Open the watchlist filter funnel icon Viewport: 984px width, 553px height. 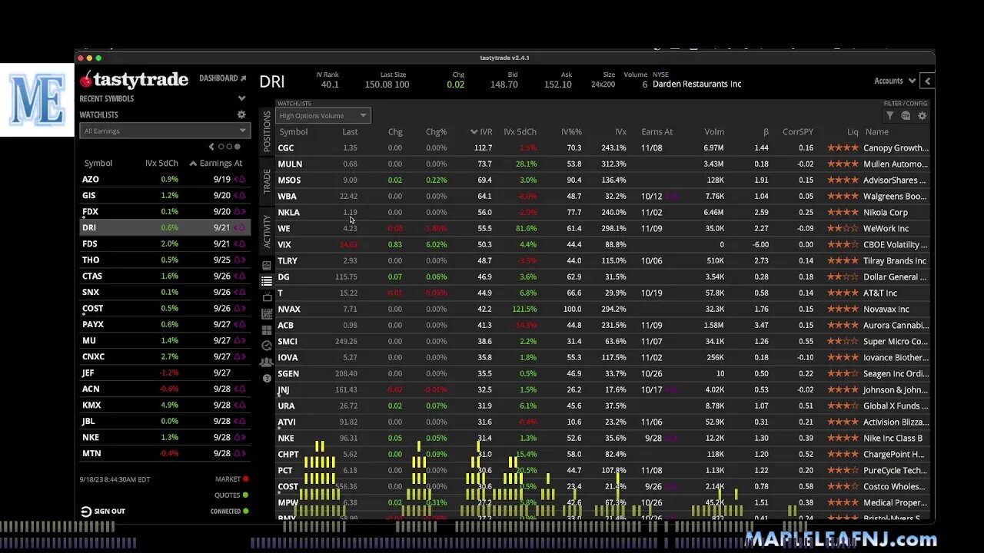tap(889, 116)
